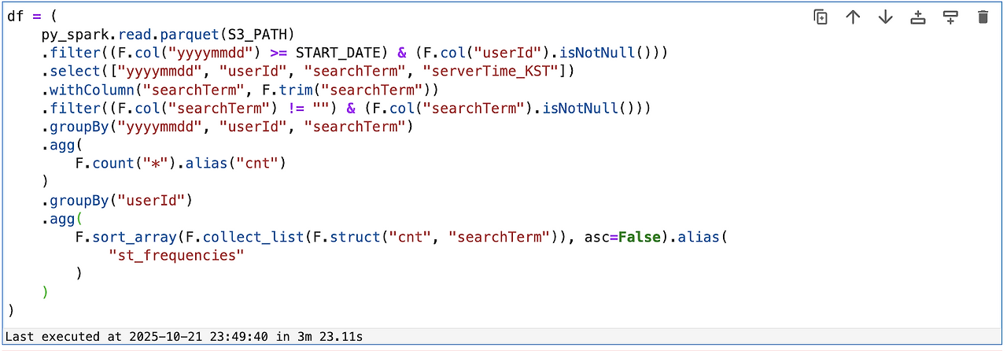Click the final closing parenthesis line
The height and width of the screenshot is (351, 1007).
11,310
